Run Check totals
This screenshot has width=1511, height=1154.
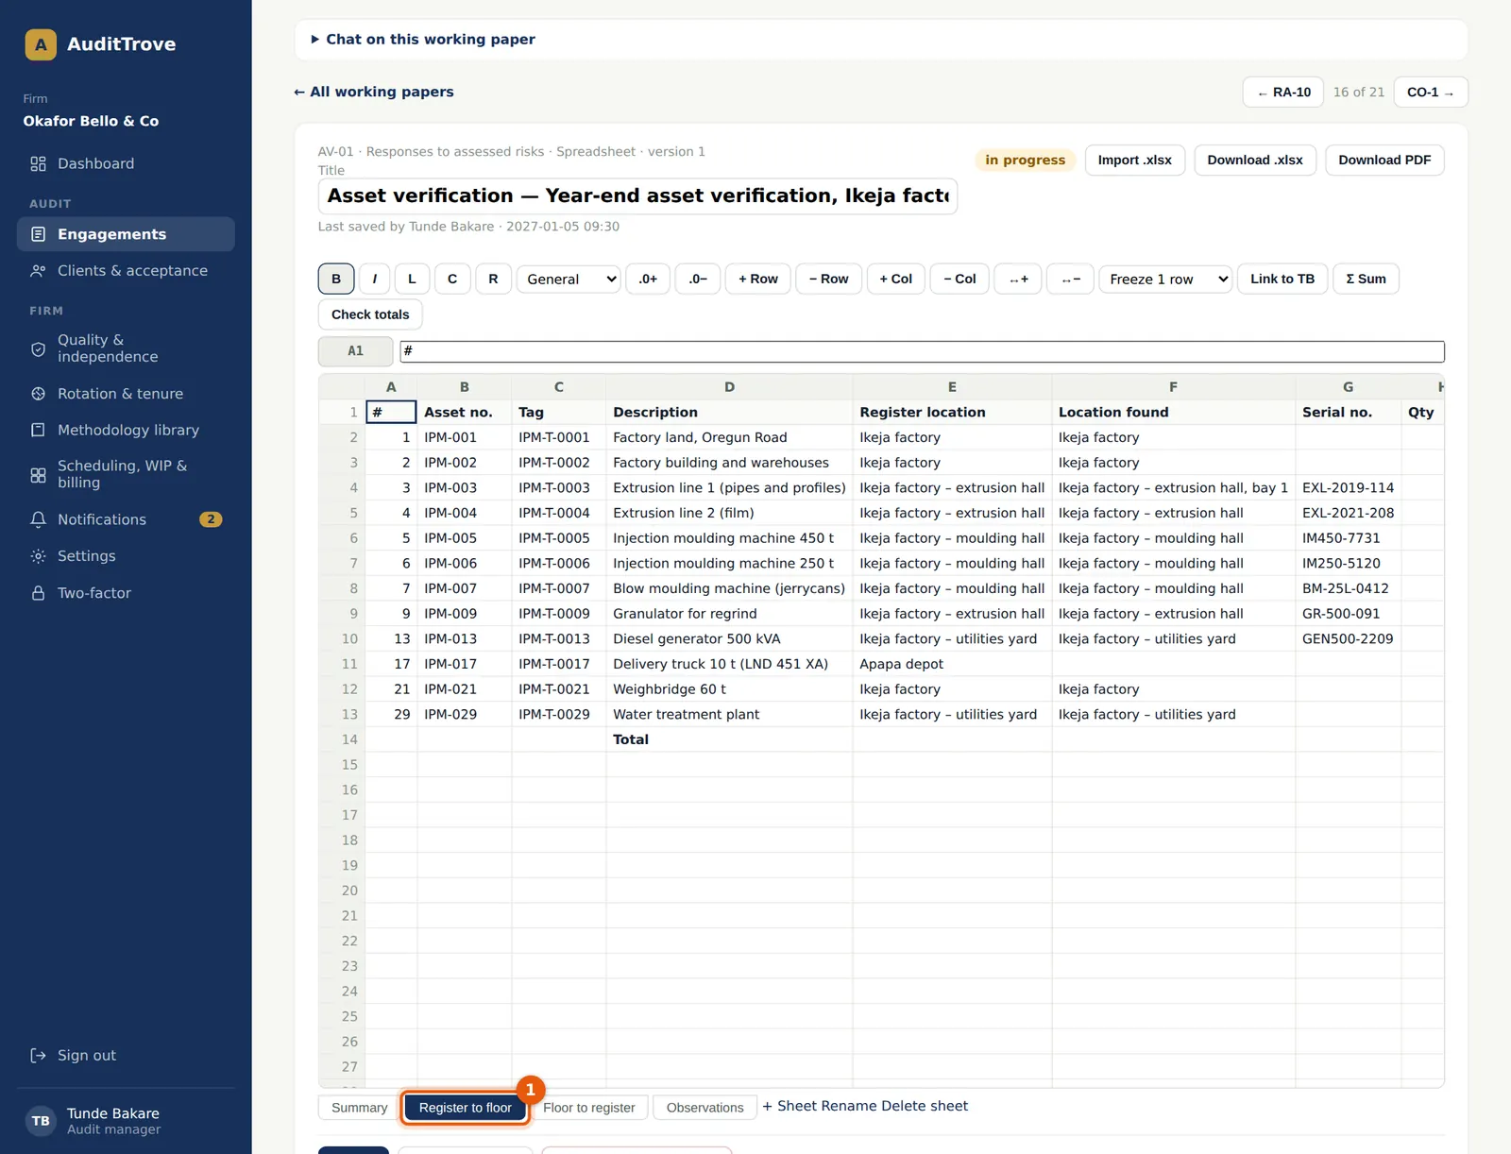[x=370, y=314]
